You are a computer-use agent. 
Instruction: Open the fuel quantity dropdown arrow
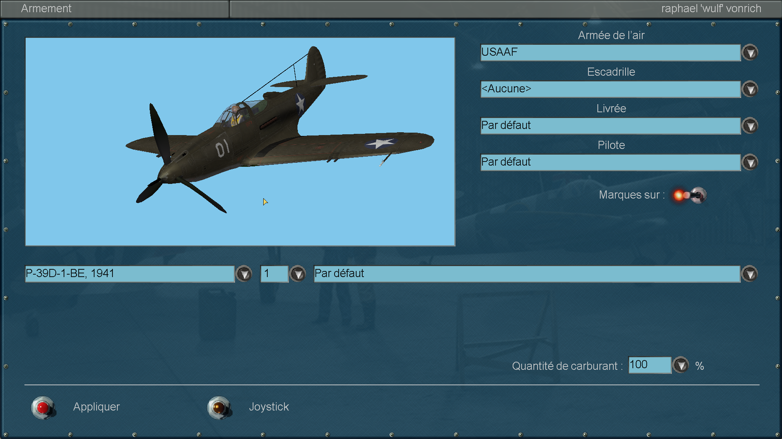click(681, 365)
